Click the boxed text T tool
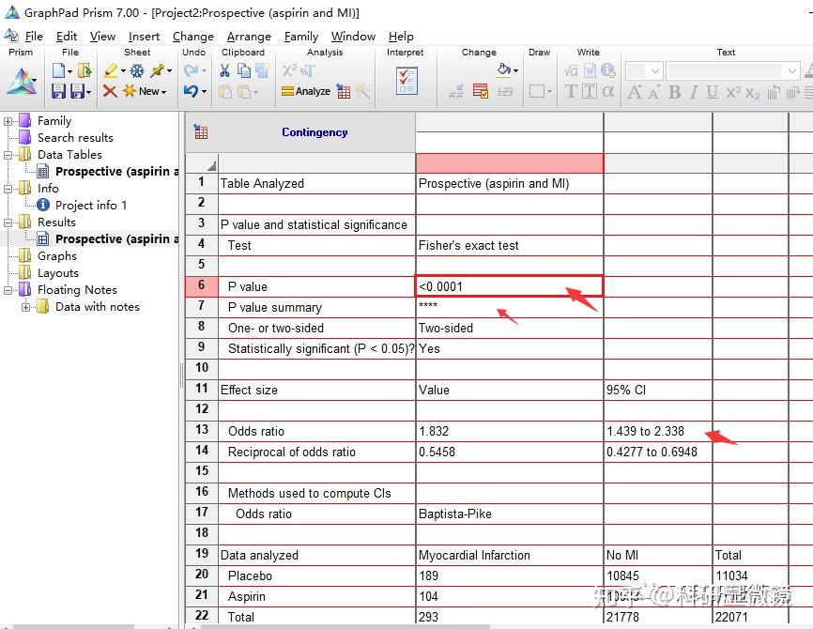The width and height of the screenshot is (813, 629). click(590, 91)
